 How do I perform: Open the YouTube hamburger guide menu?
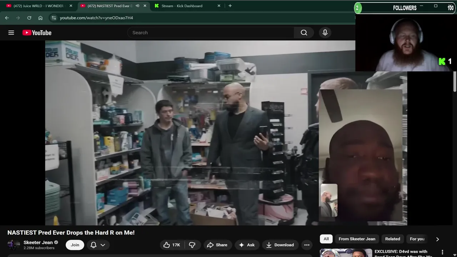coord(11,32)
